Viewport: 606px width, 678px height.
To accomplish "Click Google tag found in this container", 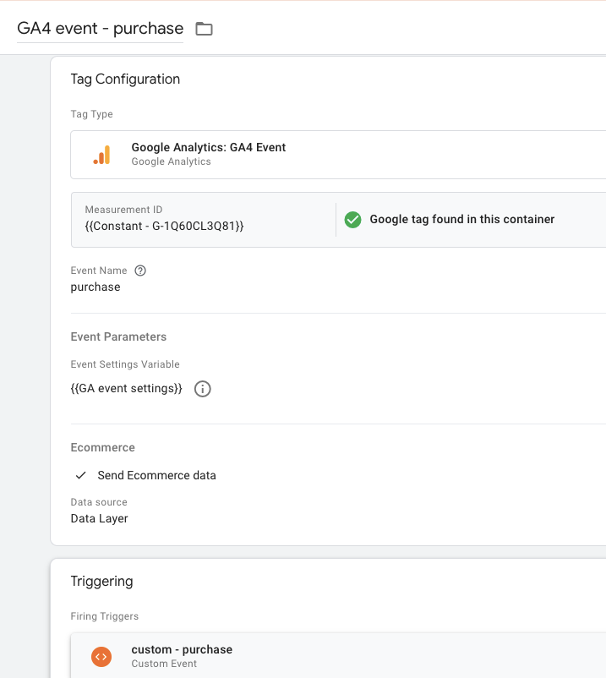I will point(461,220).
